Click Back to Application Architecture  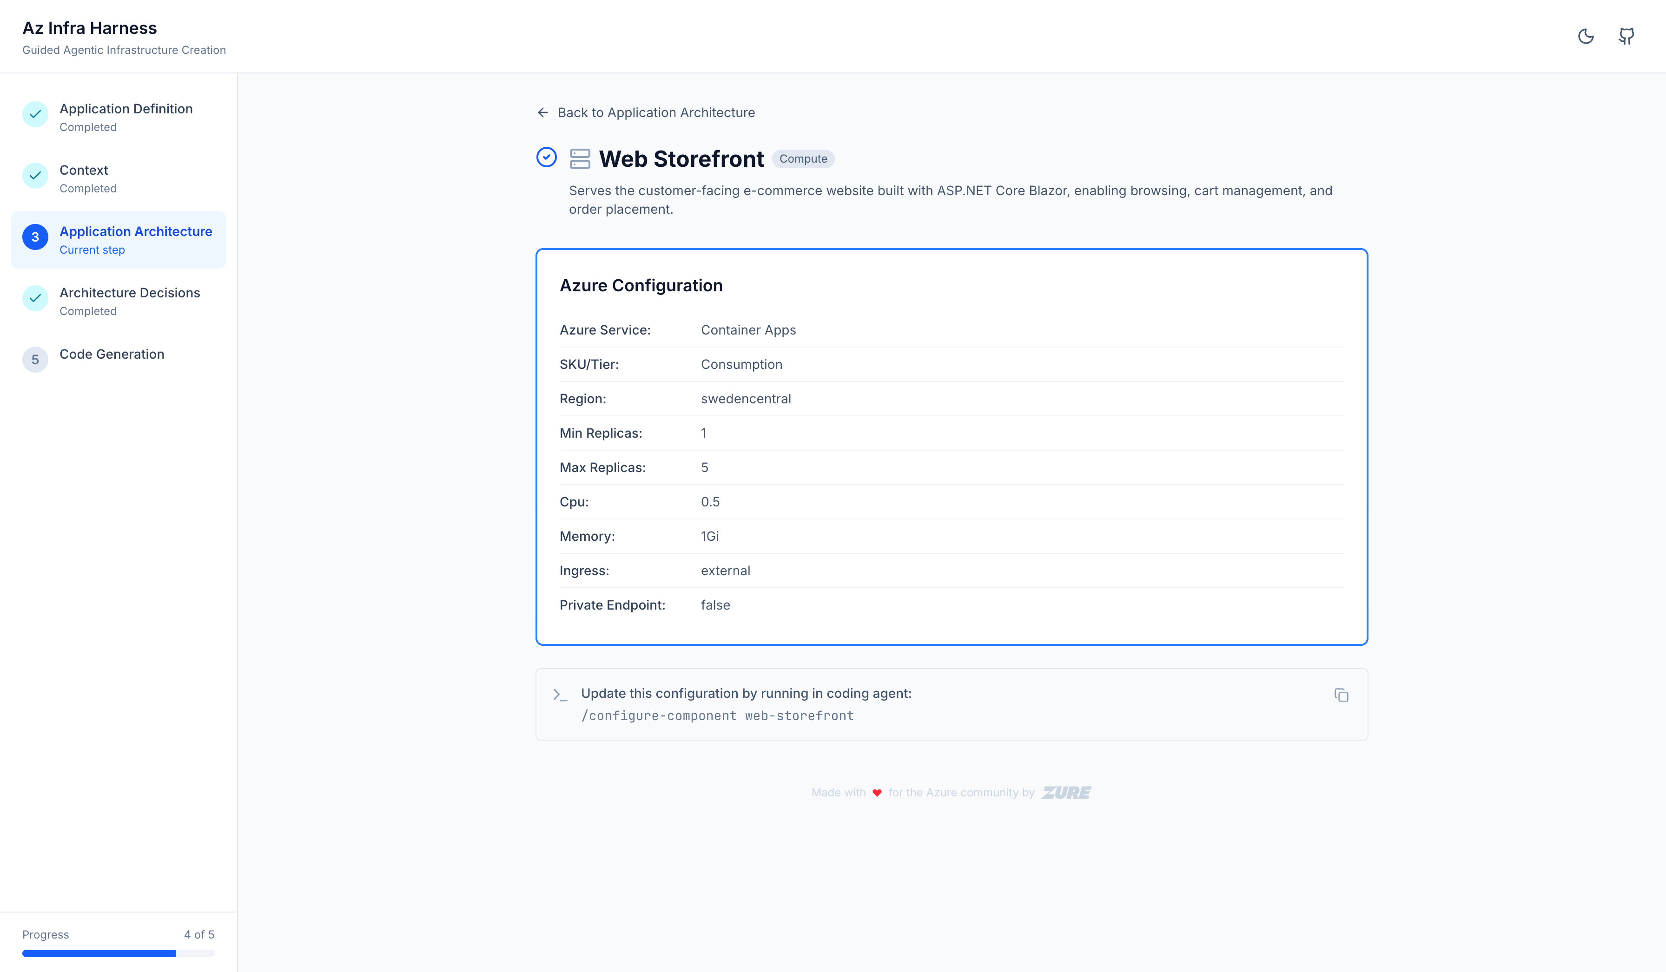click(656, 112)
